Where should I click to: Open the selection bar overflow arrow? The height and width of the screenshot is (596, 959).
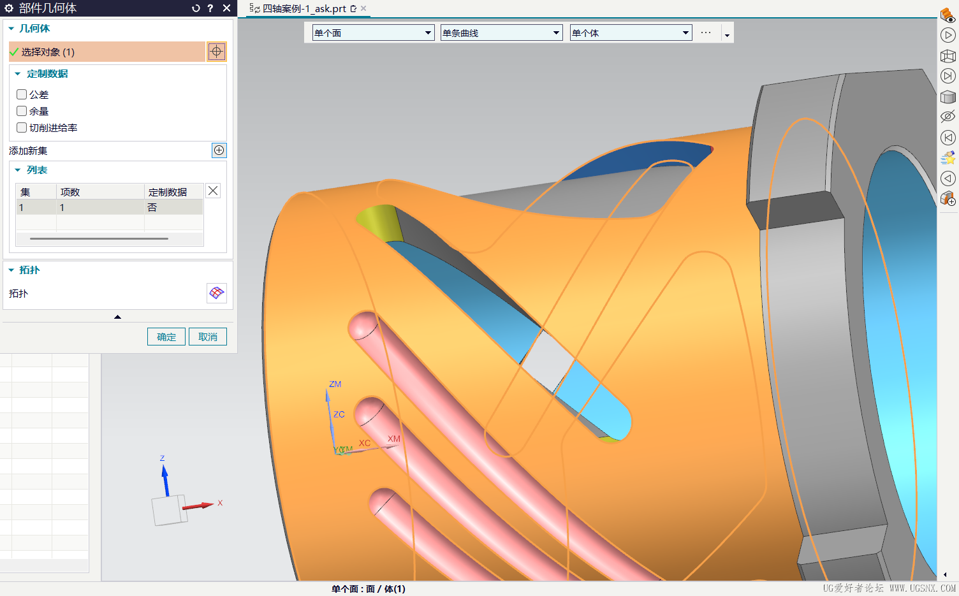[x=727, y=35]
